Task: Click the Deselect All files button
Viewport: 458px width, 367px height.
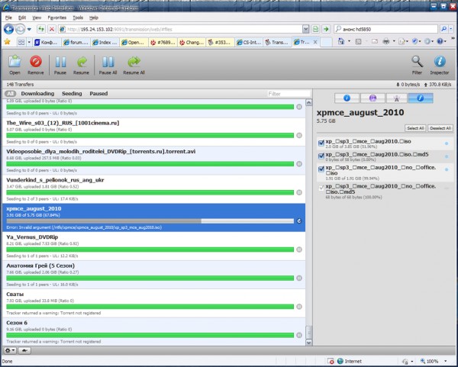Action: (440, 128)
